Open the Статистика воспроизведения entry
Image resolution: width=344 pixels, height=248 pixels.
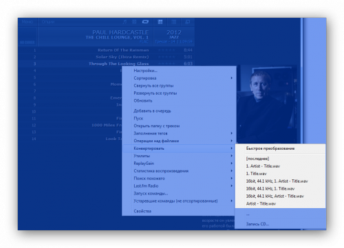tap(179, 171)
